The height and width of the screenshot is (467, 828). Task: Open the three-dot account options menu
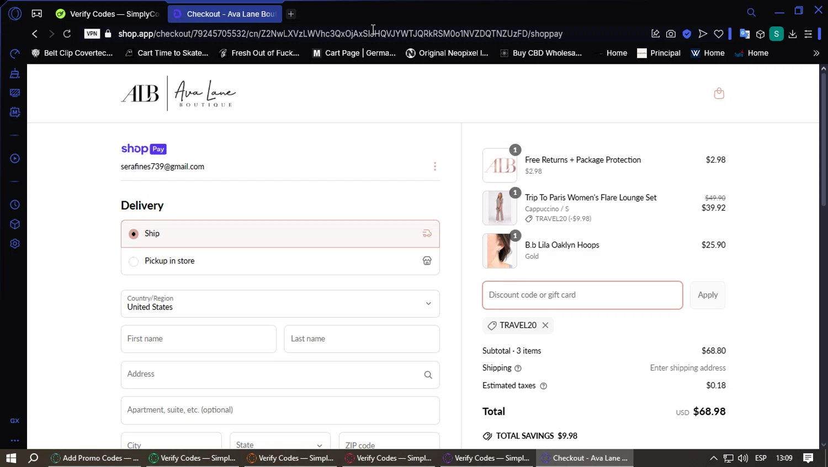point(435,167)
